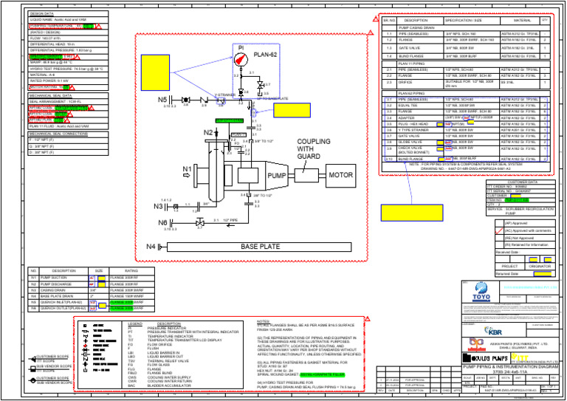This screenshot has height=401, width=567.
Task: Click the N2 discharge upward arrow
Action: click(216, 132)
